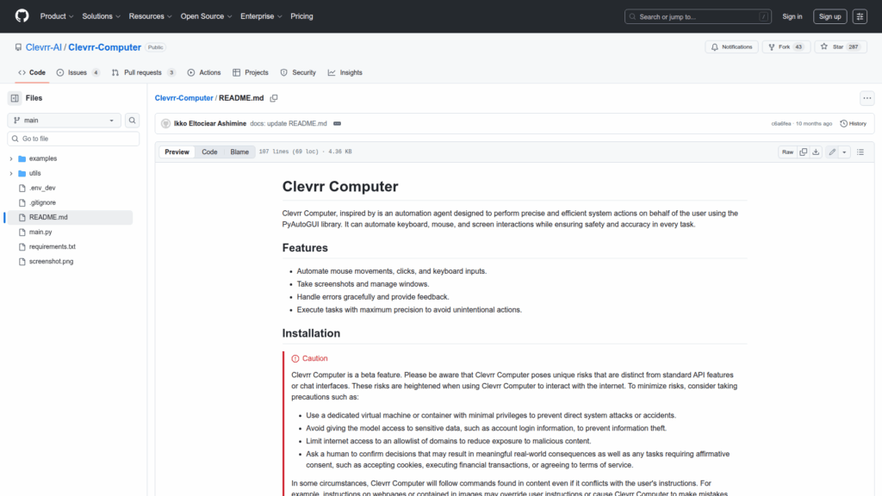Open the Security tab
The width and height of the screenshot is (882, 496).
click(298, 72)
